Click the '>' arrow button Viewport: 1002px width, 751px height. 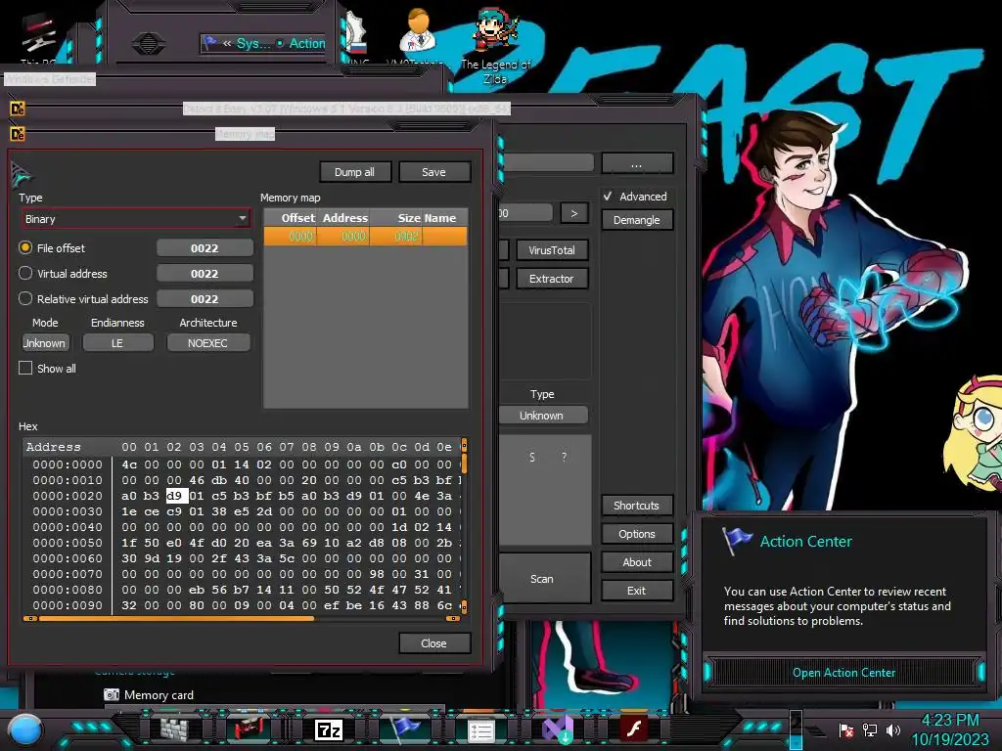[x=573, y=213]
